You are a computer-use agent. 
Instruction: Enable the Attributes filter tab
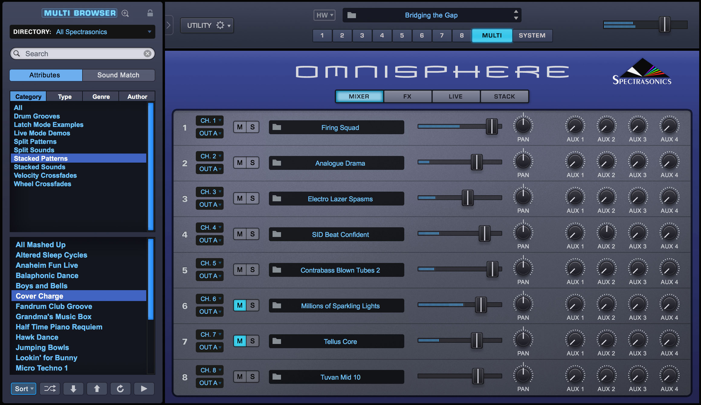[x=45, y=75]
